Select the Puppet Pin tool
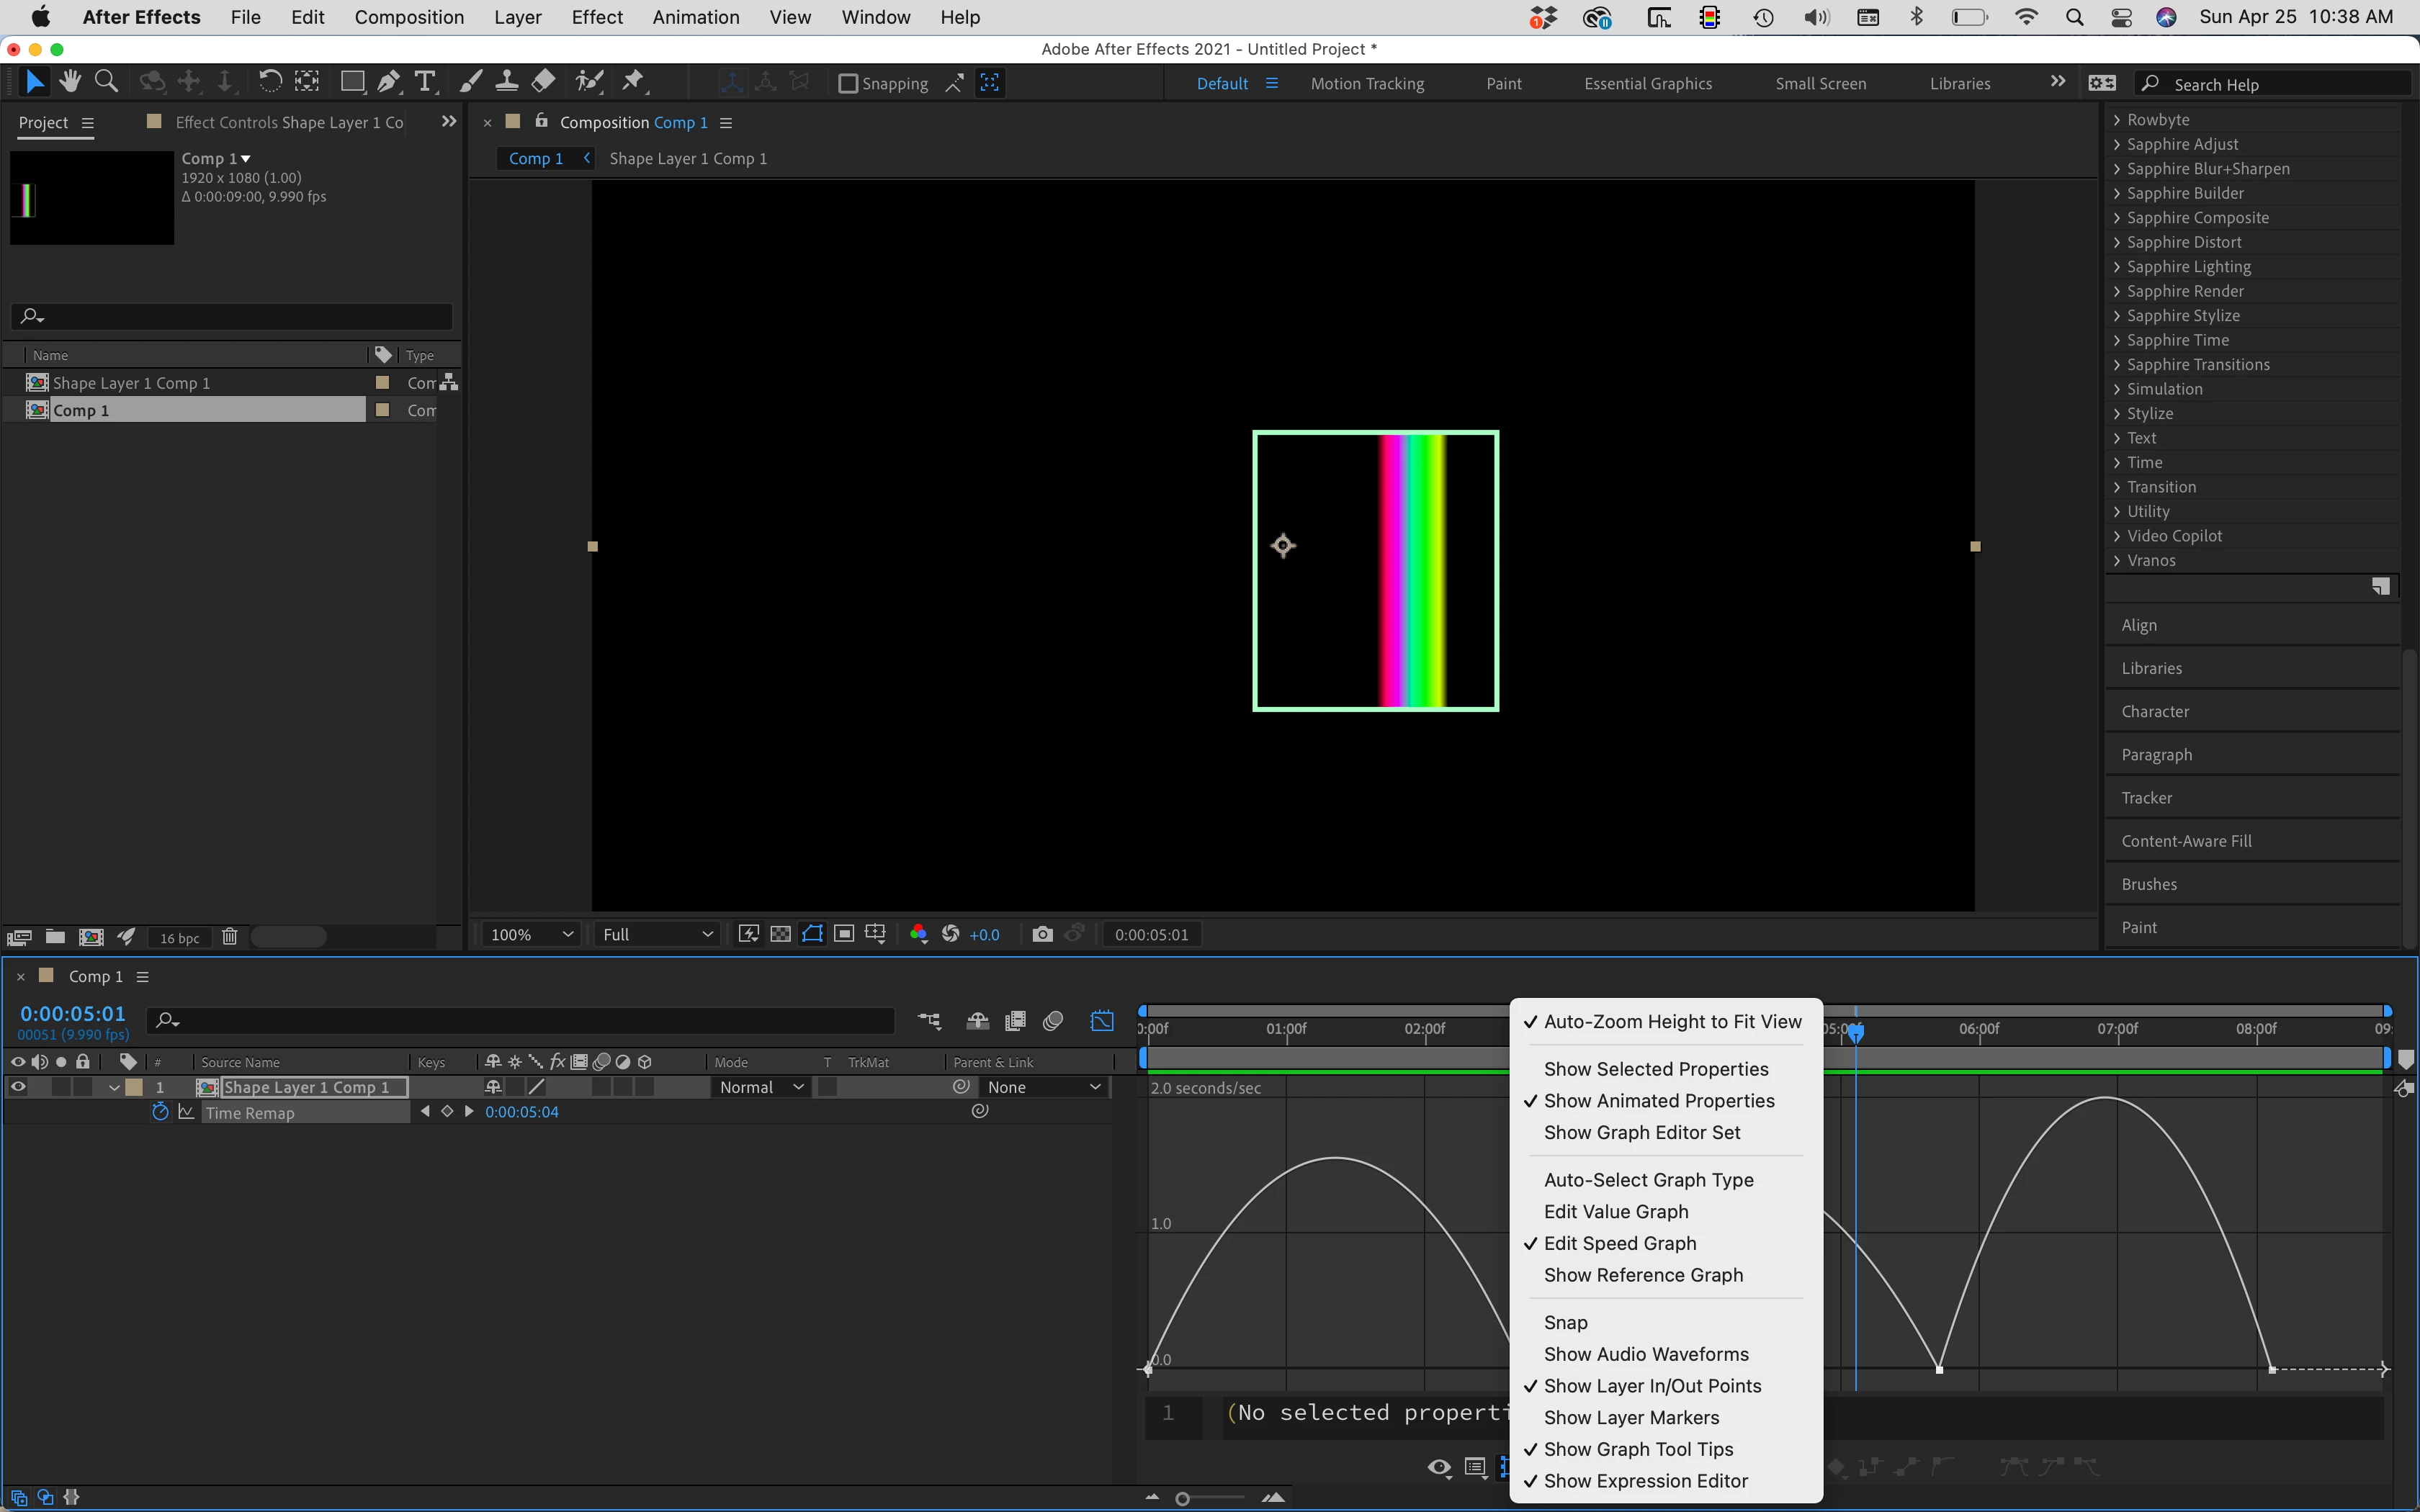 pos(633,82)
